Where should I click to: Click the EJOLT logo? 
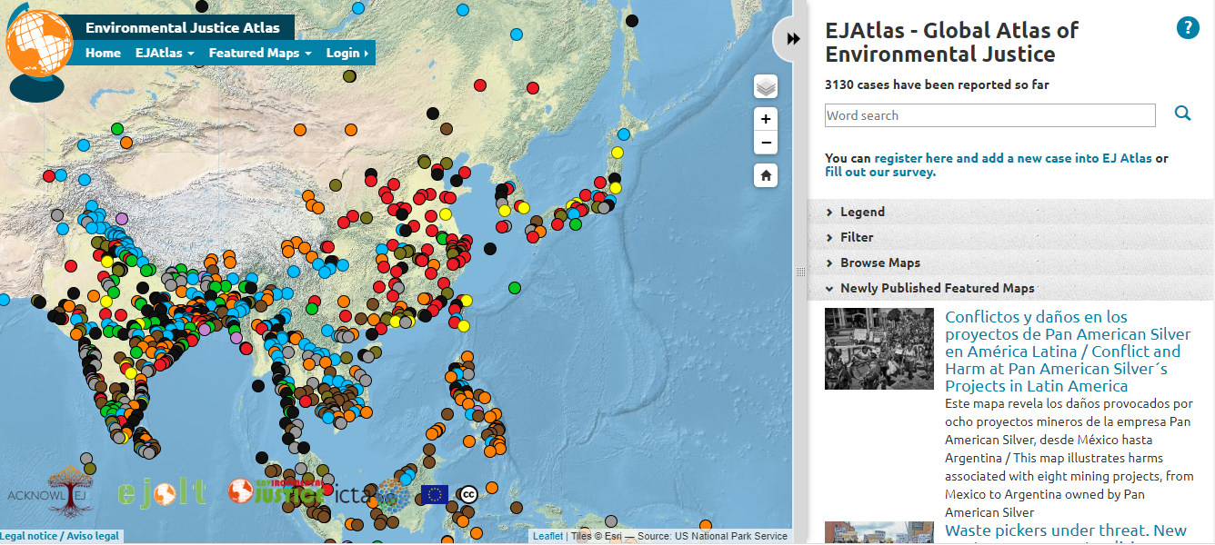point(162,492)
